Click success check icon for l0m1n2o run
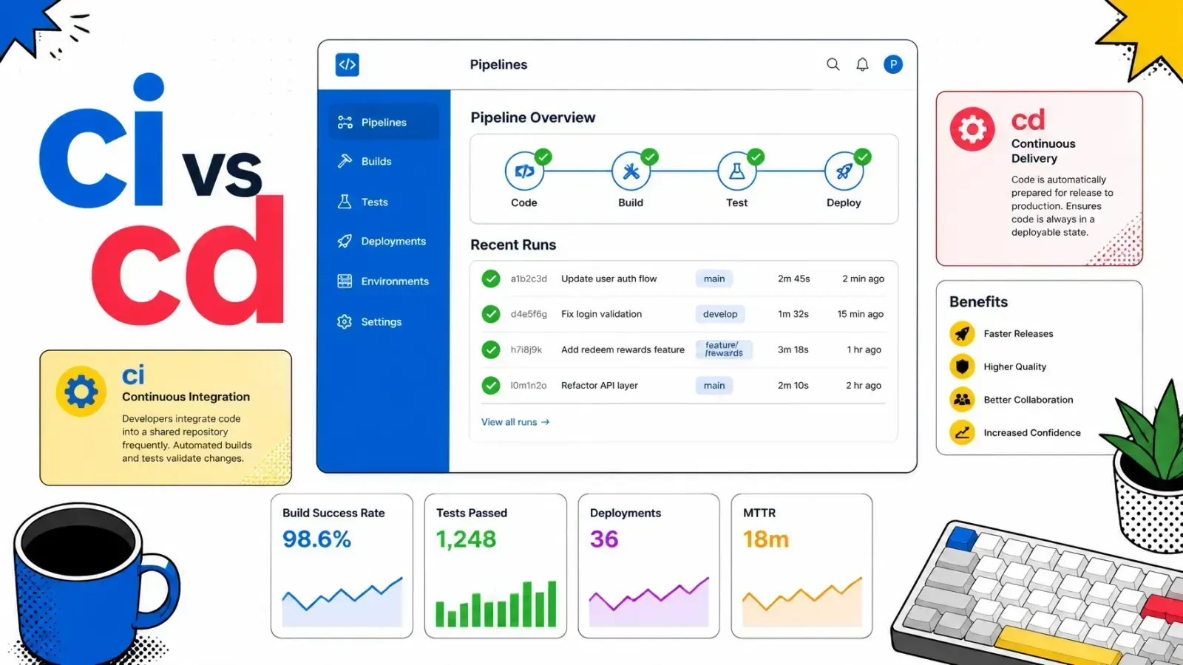Screen dimensions: 1183x665 tap(491, 385)
